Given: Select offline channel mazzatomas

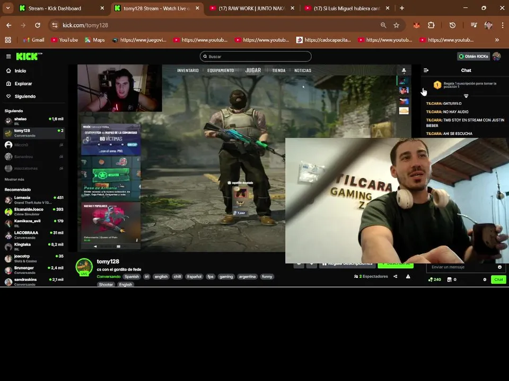Looking at the screenshot, I should (x=34, y=168).
